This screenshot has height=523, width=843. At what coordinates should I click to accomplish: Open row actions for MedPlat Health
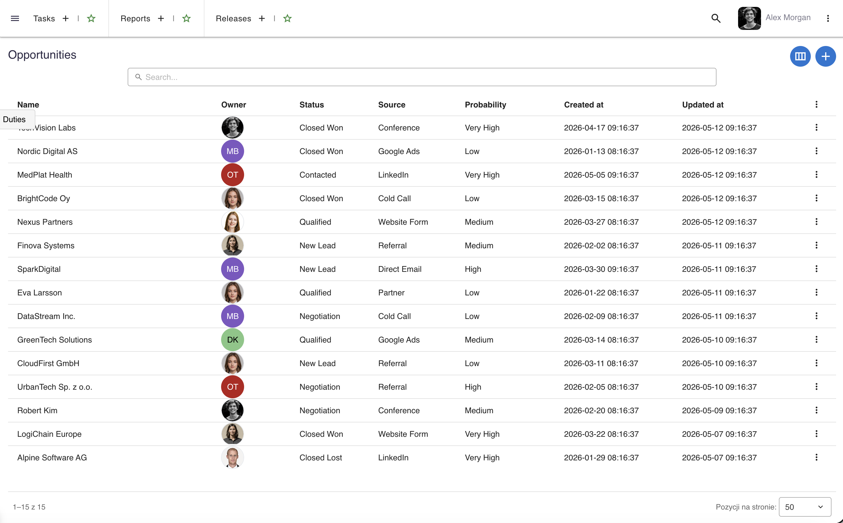pyautogui.click(x=816, y=174)
